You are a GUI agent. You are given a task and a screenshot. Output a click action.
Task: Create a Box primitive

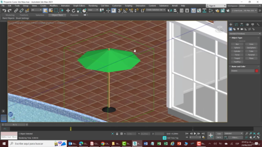point(237,44)
